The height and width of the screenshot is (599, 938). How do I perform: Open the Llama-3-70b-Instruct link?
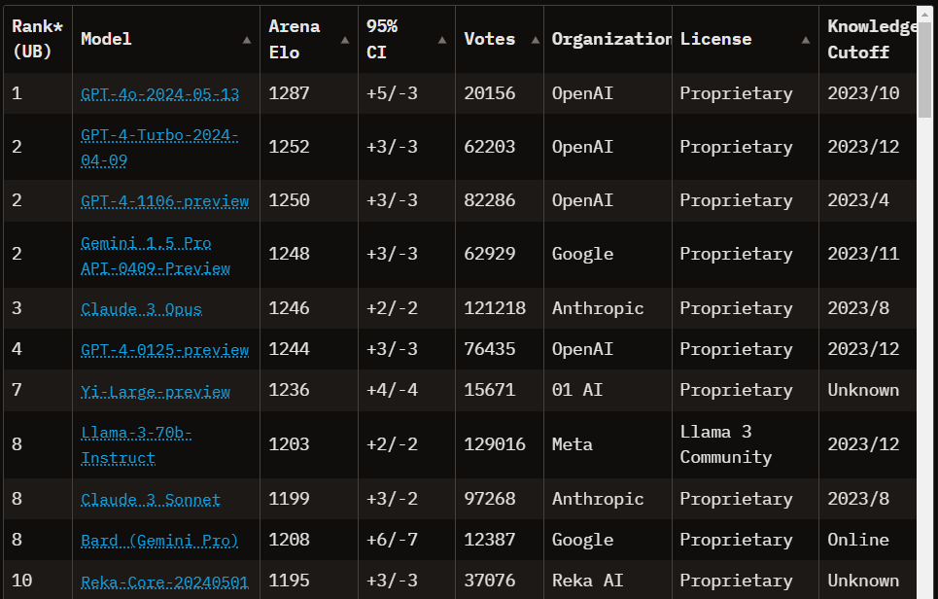136,445
